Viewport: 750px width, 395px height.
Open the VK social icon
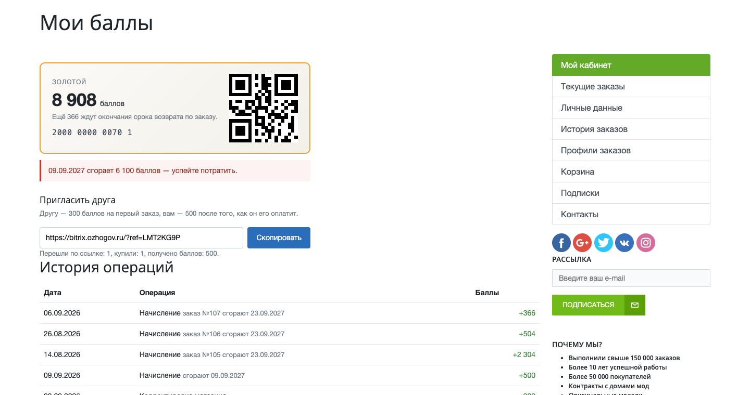(624, 243)
